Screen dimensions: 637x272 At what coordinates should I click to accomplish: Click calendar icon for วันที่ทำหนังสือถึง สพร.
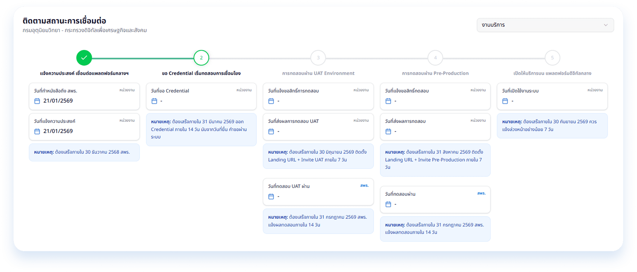pos(37,101)
